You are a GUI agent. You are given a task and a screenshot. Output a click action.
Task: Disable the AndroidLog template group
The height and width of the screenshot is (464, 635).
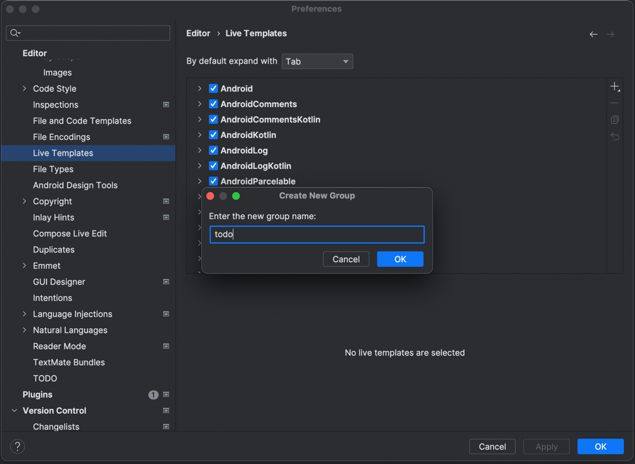pos(213,150)
